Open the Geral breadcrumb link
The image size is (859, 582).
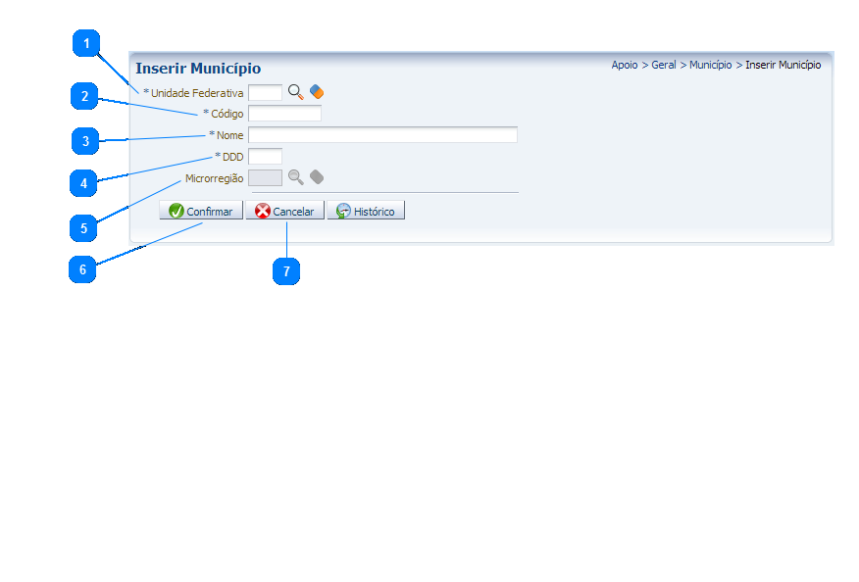point(664,66)
